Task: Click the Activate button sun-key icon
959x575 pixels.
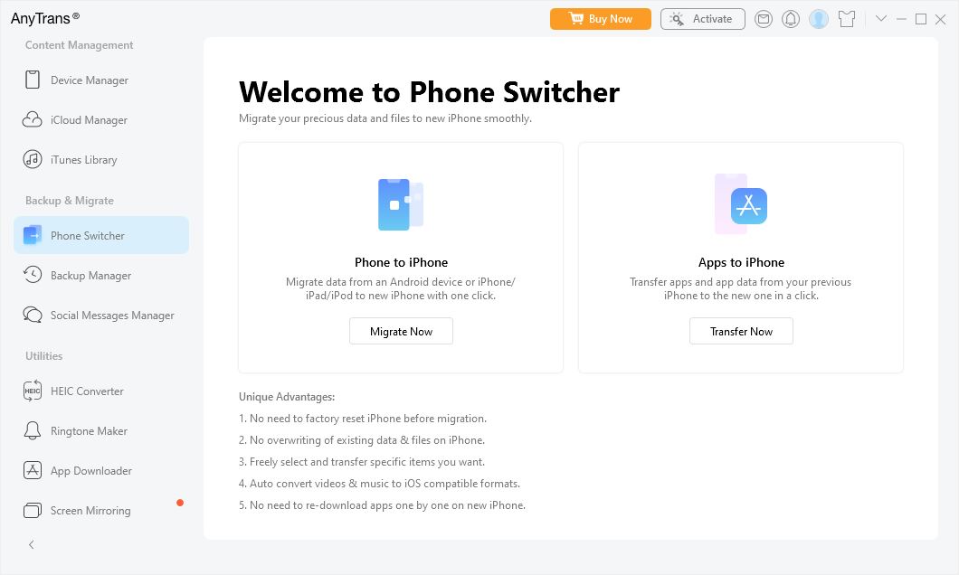Action: point(677,19)
